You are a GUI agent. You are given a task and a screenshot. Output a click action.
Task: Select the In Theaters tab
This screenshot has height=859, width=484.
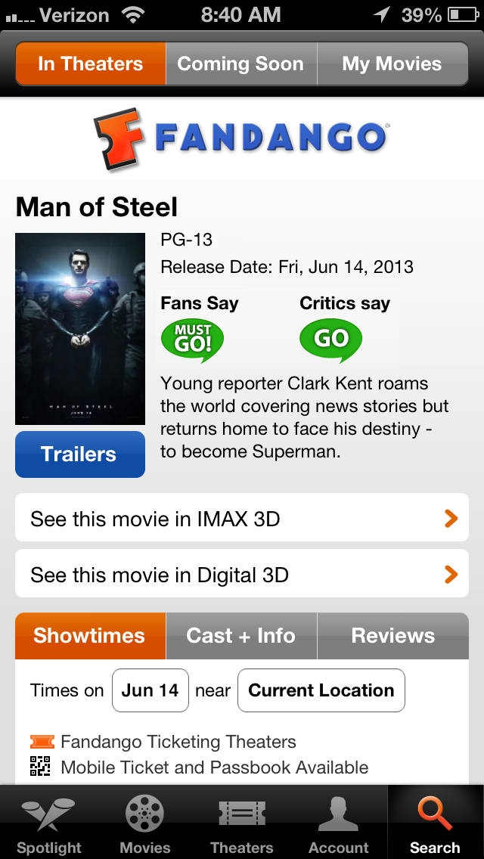click(x=91, y=64)
